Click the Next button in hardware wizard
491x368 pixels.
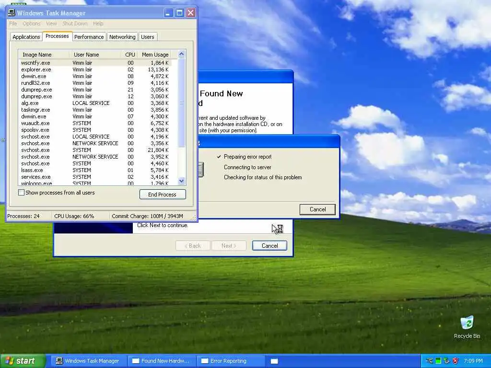(x=229, y=246)
